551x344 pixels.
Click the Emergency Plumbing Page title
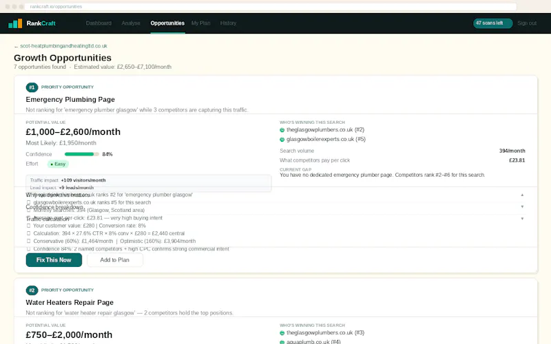tap(70, 100)
